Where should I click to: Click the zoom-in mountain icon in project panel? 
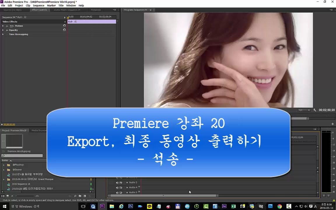[x=37, y=196]
